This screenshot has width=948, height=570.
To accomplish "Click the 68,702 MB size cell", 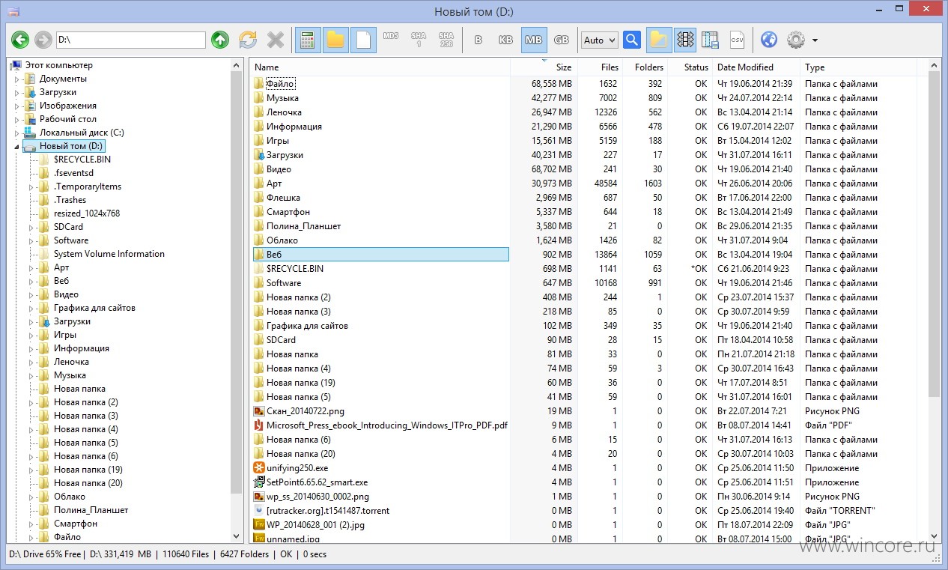I will (x=551, y=169).
